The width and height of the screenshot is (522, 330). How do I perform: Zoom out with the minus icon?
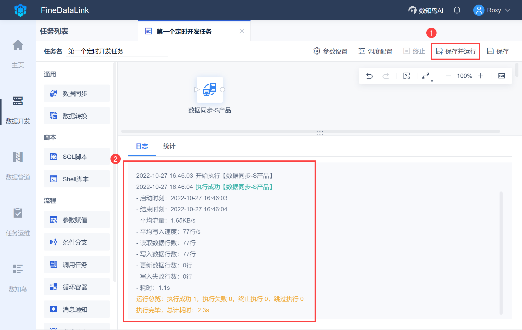(x=448, y=76)
